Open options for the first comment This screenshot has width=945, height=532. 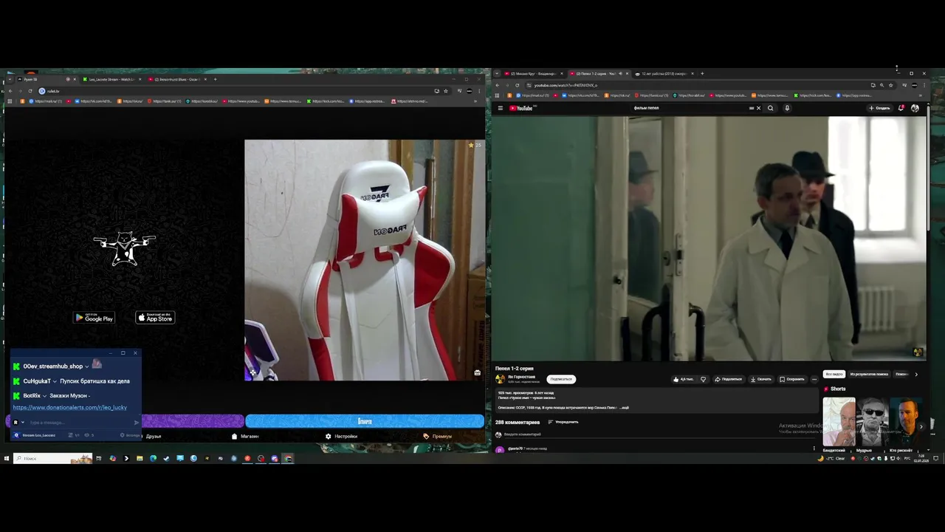coord(814,449)
